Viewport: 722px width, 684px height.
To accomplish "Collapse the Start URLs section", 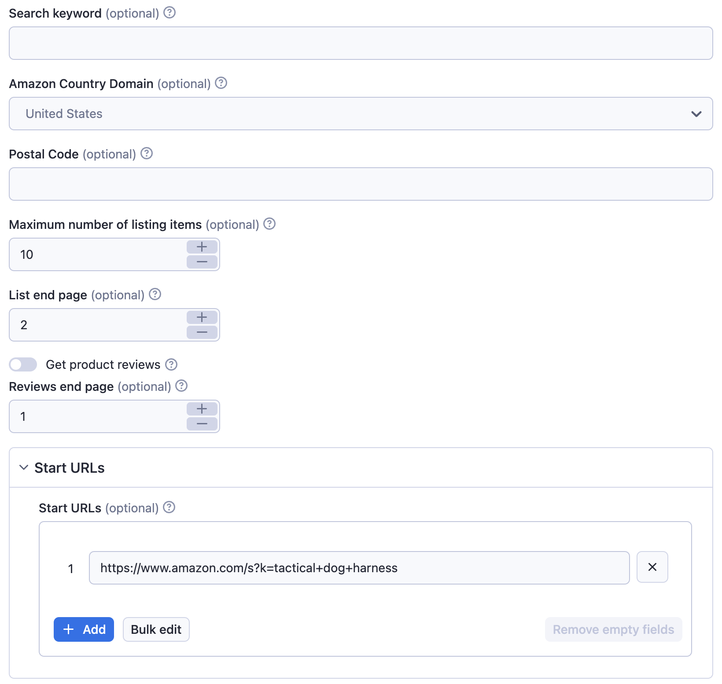I will click(24, 467).
